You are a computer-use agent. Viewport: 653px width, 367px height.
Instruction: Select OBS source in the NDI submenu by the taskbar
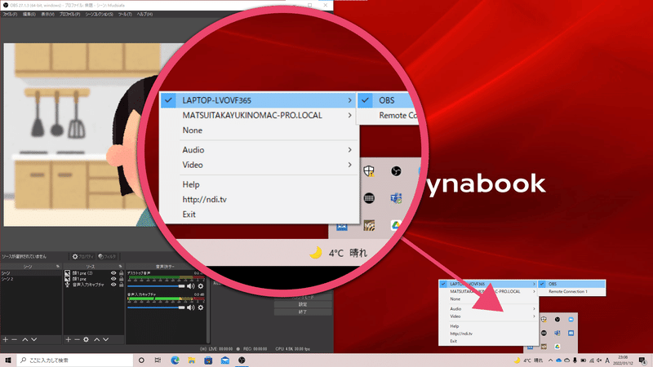click(572, 284)
